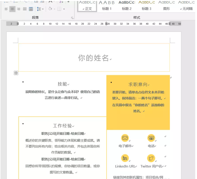Apply the 标题 2 style
Image resolution: width=197 pixels, height=179 pixels.
tap(127, 6)
